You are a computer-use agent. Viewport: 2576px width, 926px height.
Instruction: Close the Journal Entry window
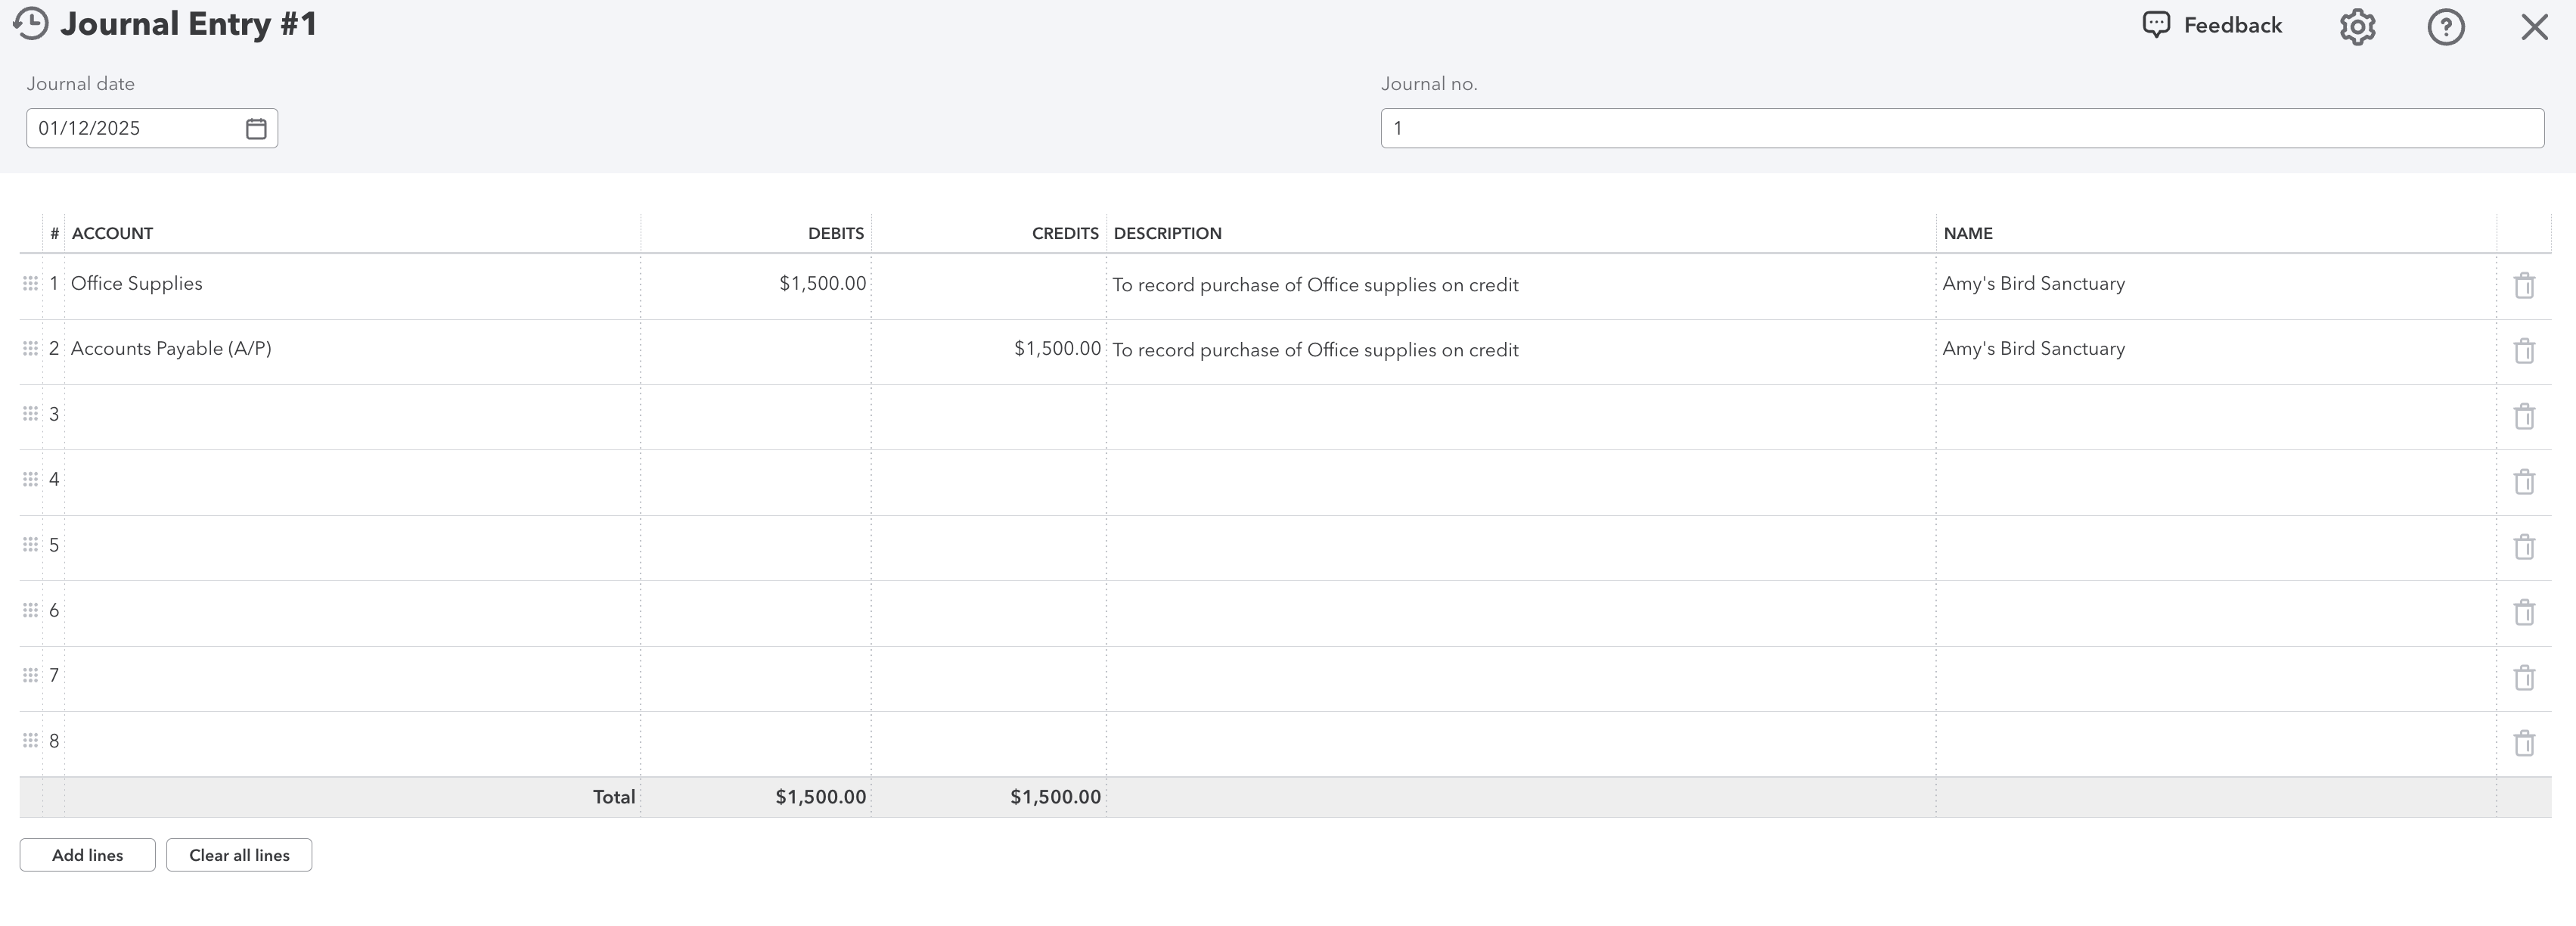[2533, 27]
